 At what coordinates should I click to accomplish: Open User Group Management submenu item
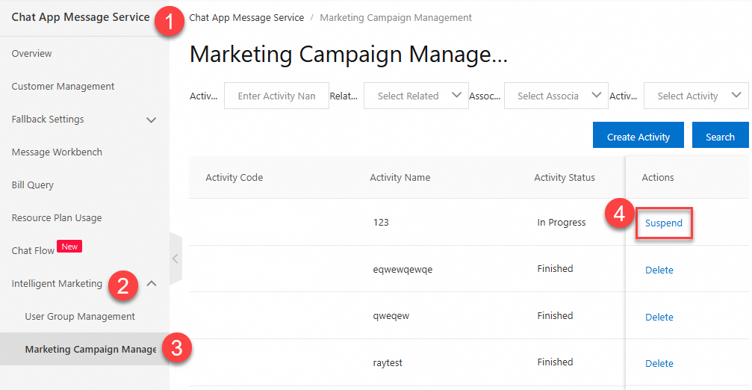[x=80, y=317]
